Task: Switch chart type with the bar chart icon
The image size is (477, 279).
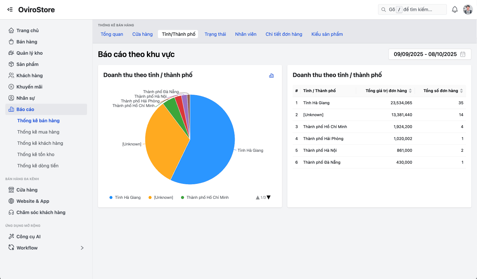Action: 271,76
